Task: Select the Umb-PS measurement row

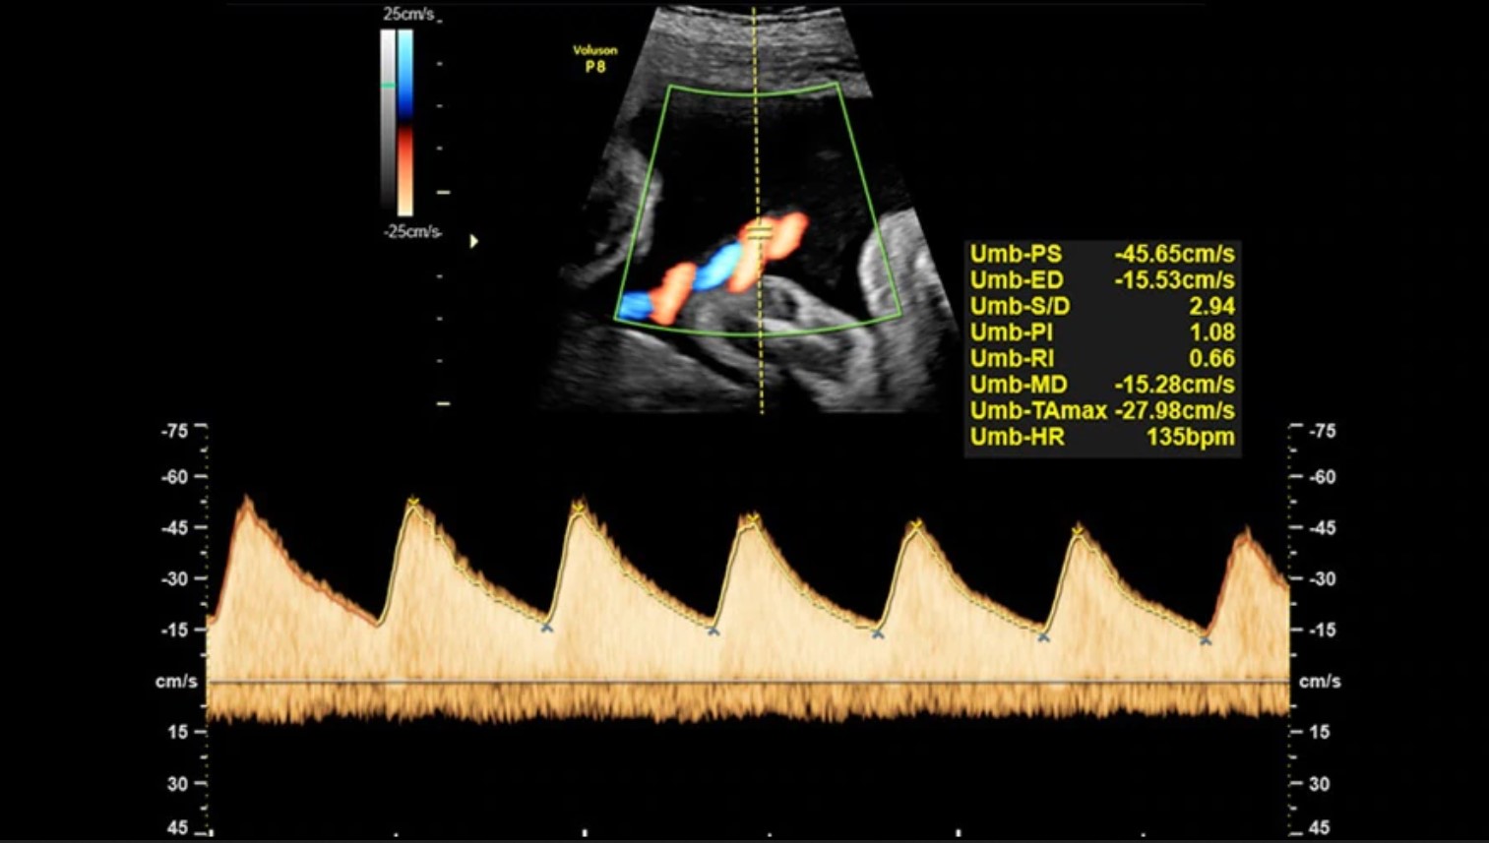Action: click(1101, 254)
